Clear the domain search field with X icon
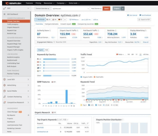The width and height of the screenshot is (158, 136). [x=88, y=9]
